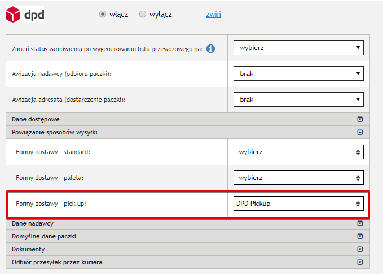Click the zwiń link
The height and width of the screenshot is (275, 383).
pyautogui.click(x=213, y=15)
